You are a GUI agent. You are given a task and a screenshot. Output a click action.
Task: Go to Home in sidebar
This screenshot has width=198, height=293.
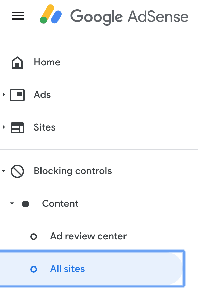coord(47,62)
